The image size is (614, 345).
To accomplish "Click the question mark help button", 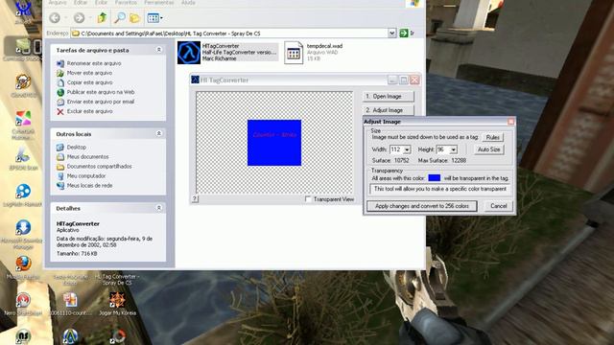I will 195,199.
